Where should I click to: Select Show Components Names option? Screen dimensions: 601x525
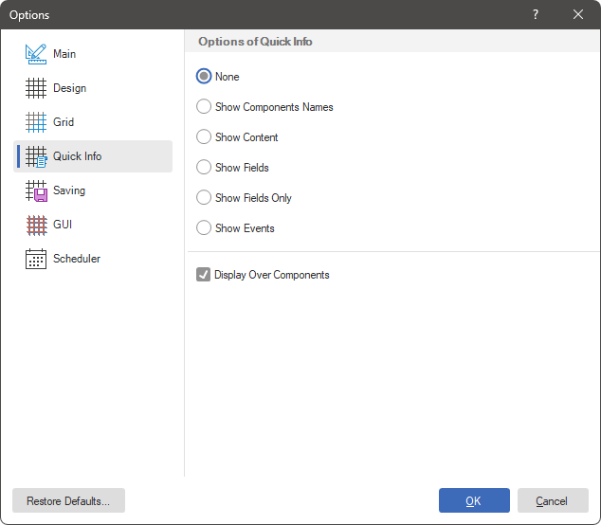pos(204,107)
